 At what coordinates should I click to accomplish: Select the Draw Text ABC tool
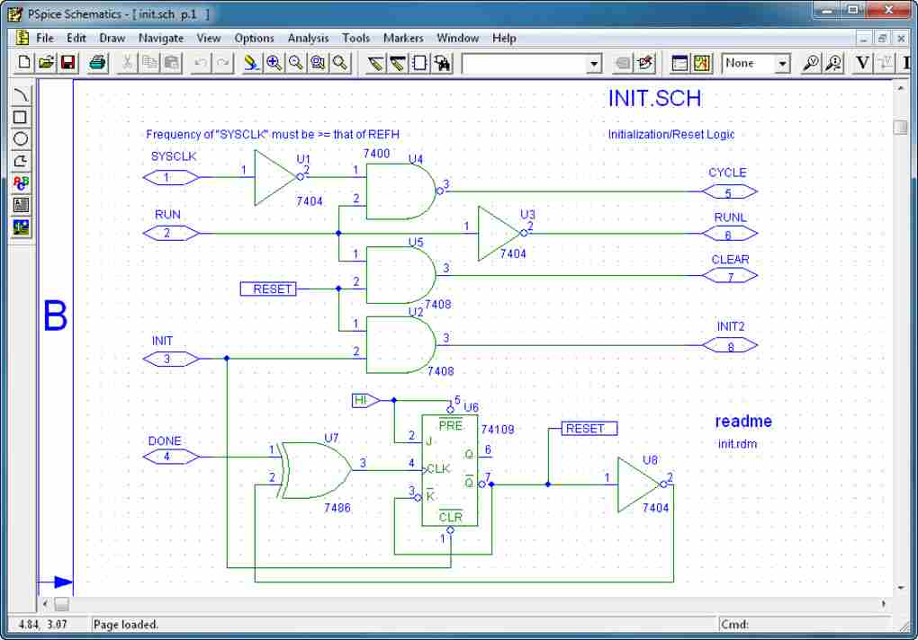(x=21, y=183)
